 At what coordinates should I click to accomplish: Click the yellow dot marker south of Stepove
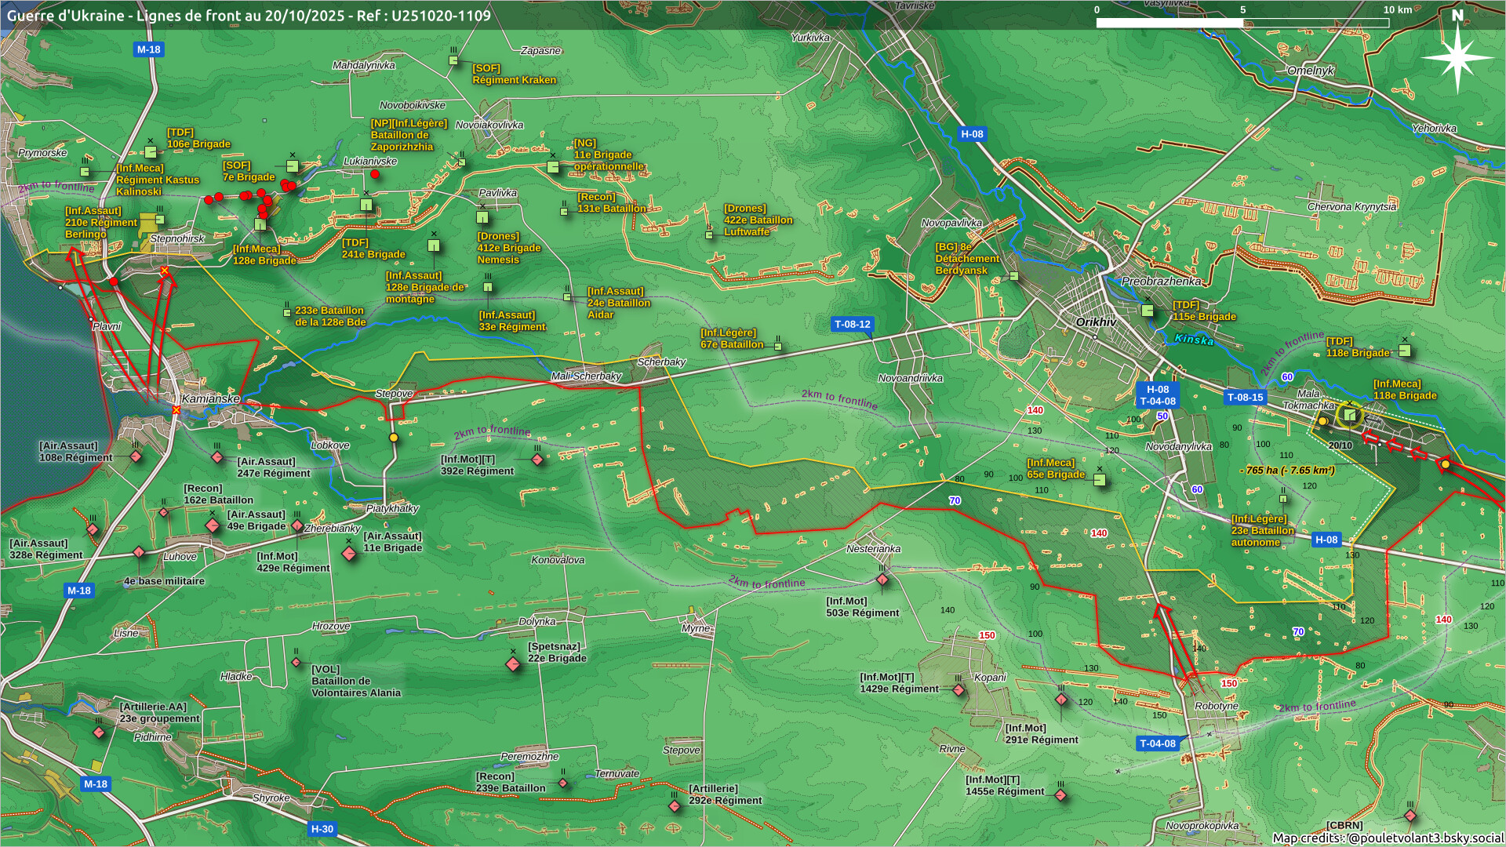(394, 438)
